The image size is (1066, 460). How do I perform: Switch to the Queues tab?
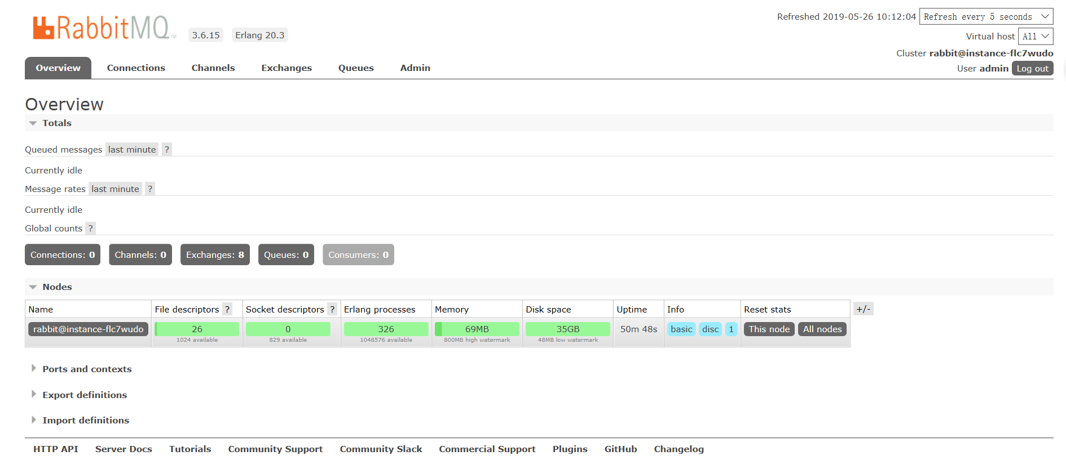356,68
